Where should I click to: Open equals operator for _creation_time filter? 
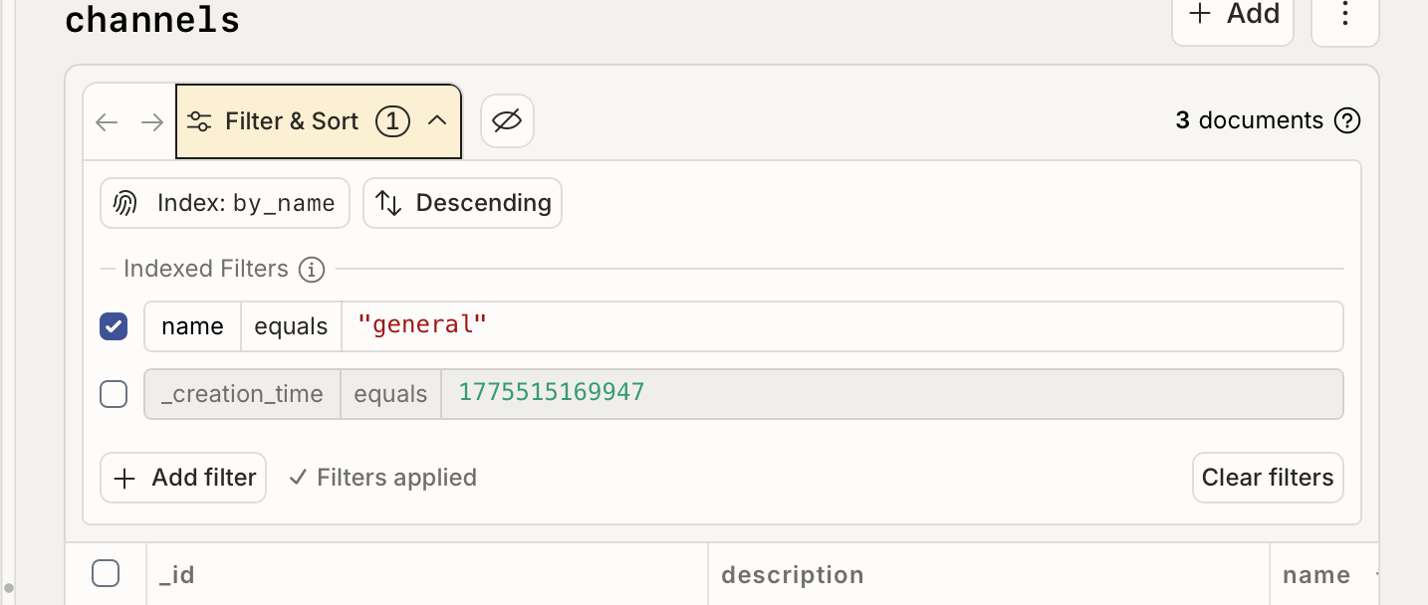390,394
